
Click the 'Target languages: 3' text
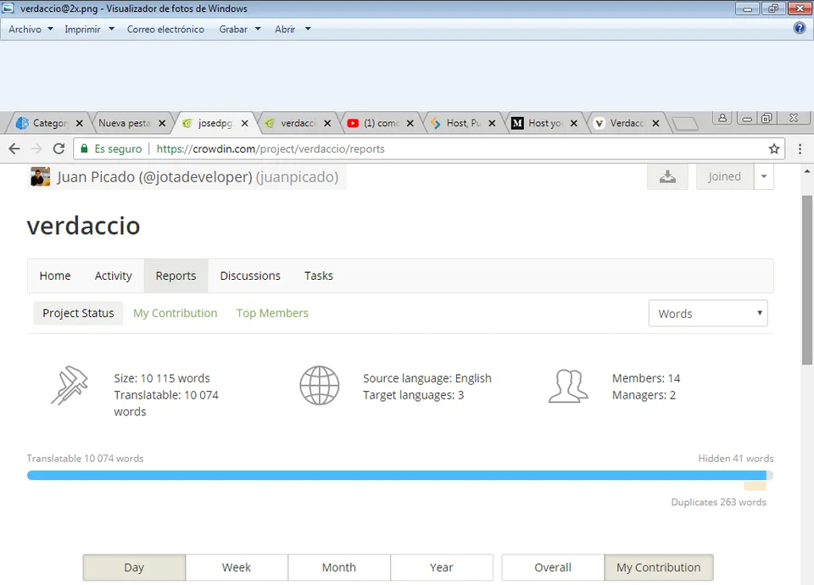413,395
